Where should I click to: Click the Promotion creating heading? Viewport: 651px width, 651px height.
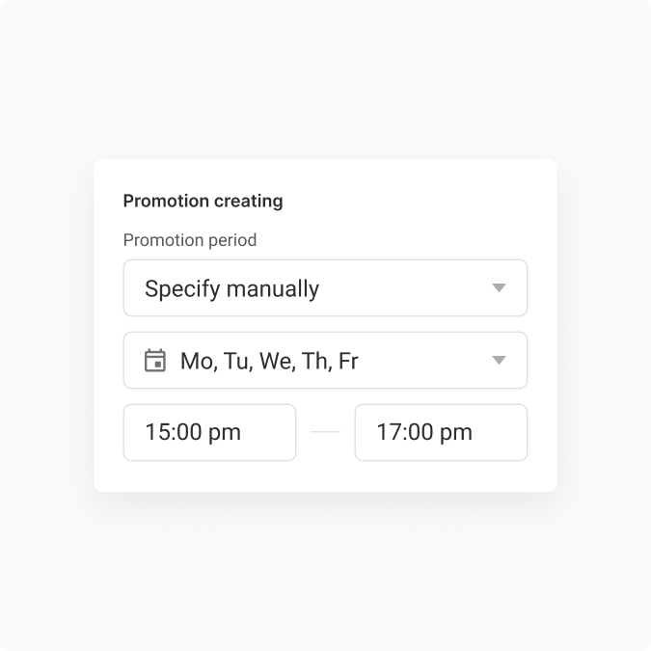pyautogui.click(x=203, y=202)
